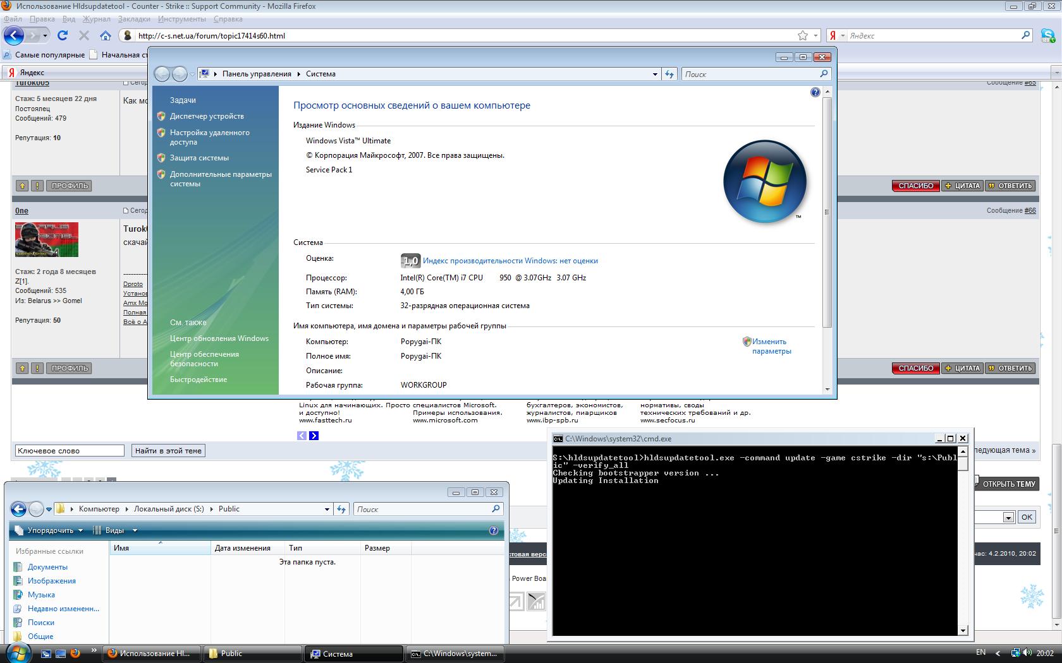Open Журнал menu in Firefox
Viewport: 1062px width, 663px height.
(96, 19)
